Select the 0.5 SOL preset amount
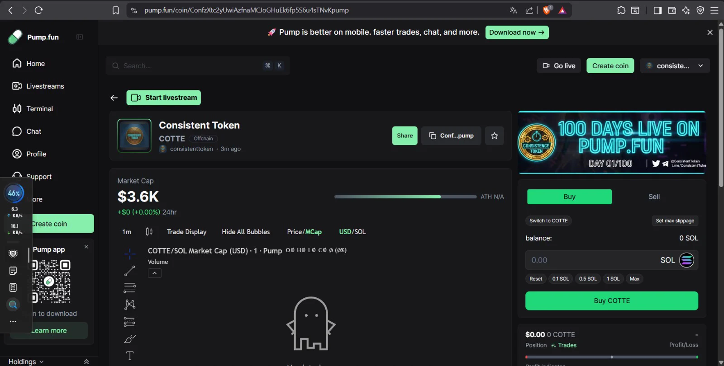The image size is (724, 366). point(588,279)
